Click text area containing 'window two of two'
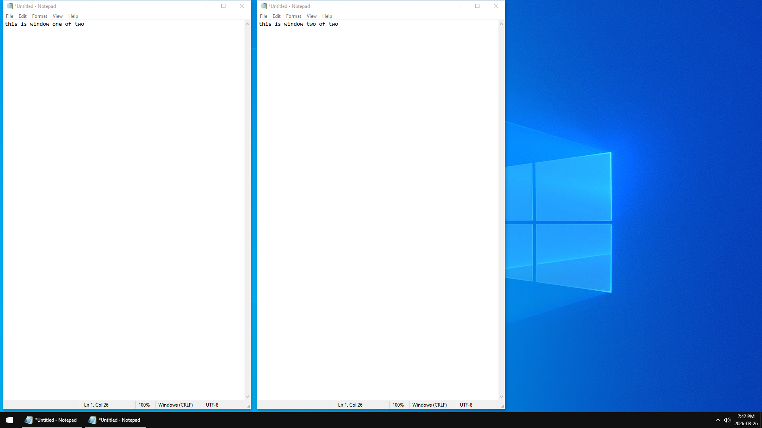This screenshot has width=762, height=428. [378, 210]
